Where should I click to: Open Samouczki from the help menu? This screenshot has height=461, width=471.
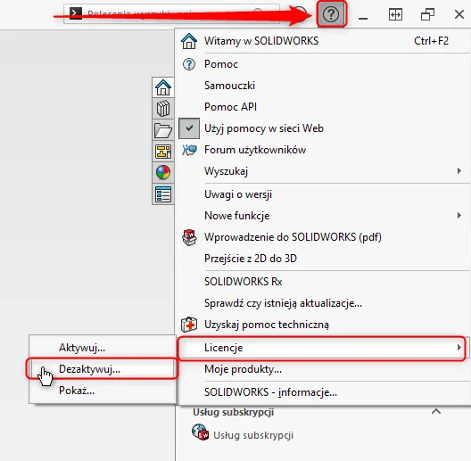point(323,86)
